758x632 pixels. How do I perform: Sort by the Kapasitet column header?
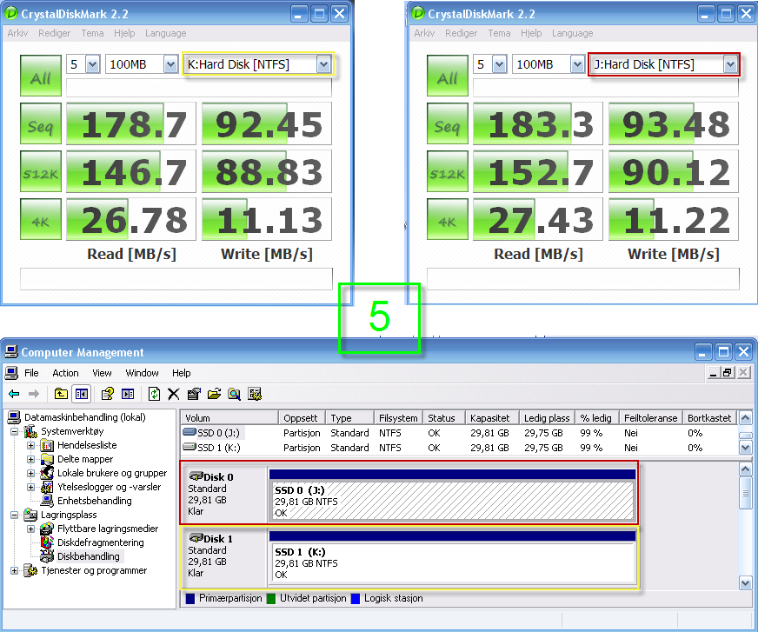click(x=492, y=418)
